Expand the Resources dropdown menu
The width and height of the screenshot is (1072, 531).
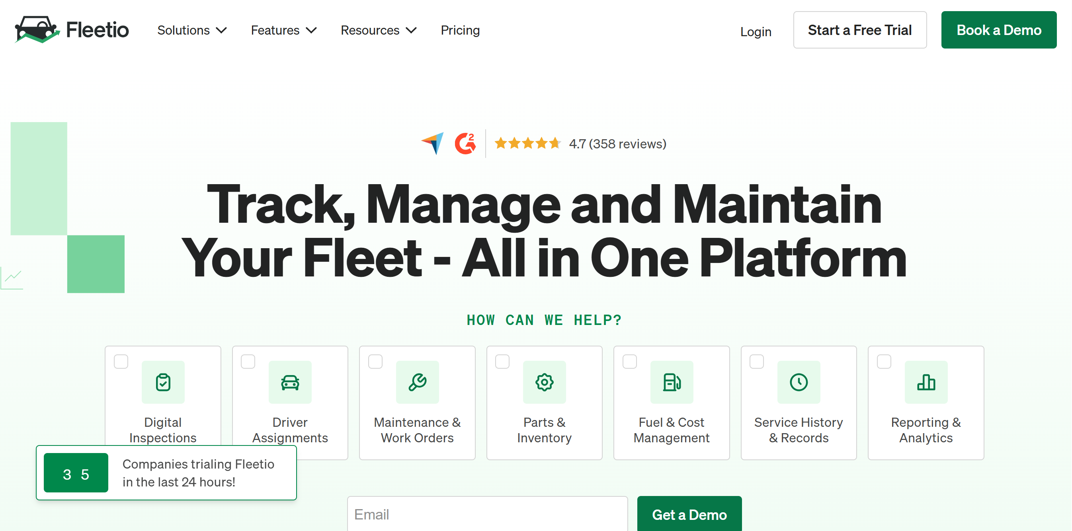pos(378,30)
